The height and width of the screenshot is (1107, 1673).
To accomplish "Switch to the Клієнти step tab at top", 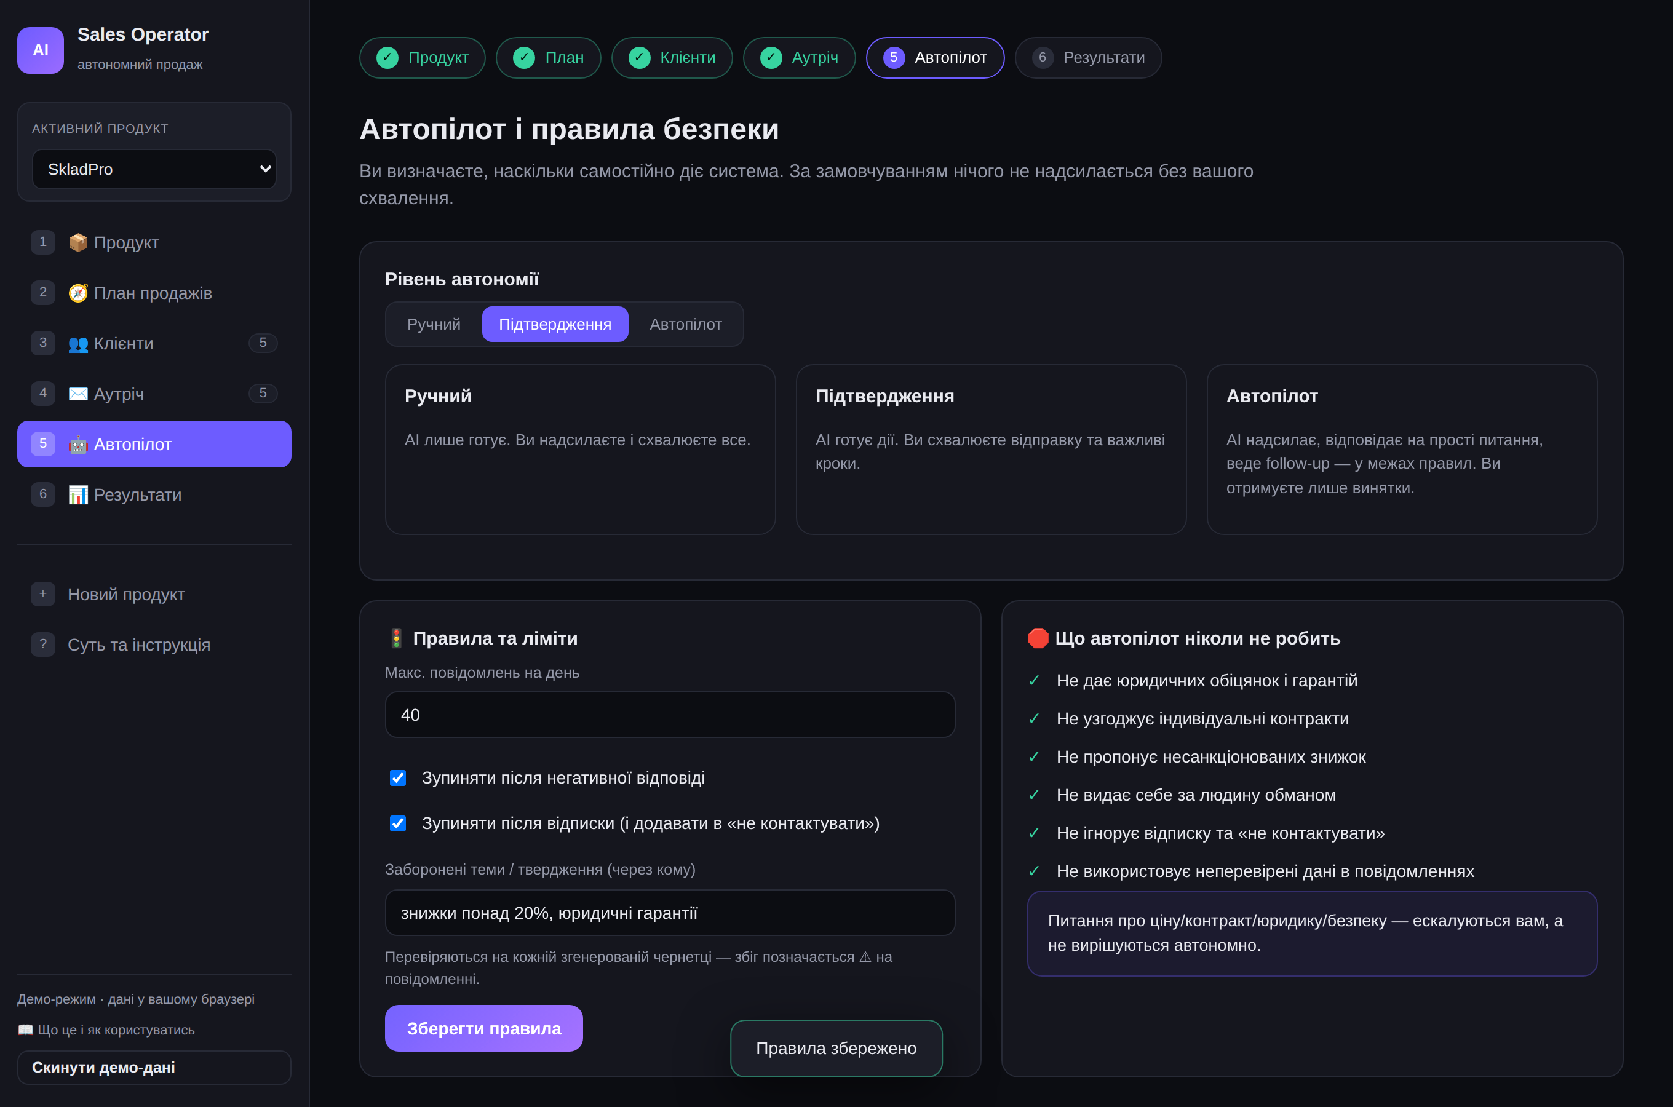I will (x=671, y=58).
